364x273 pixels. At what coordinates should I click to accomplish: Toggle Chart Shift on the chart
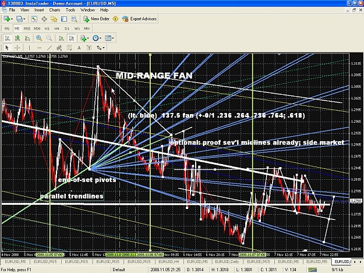72,38
